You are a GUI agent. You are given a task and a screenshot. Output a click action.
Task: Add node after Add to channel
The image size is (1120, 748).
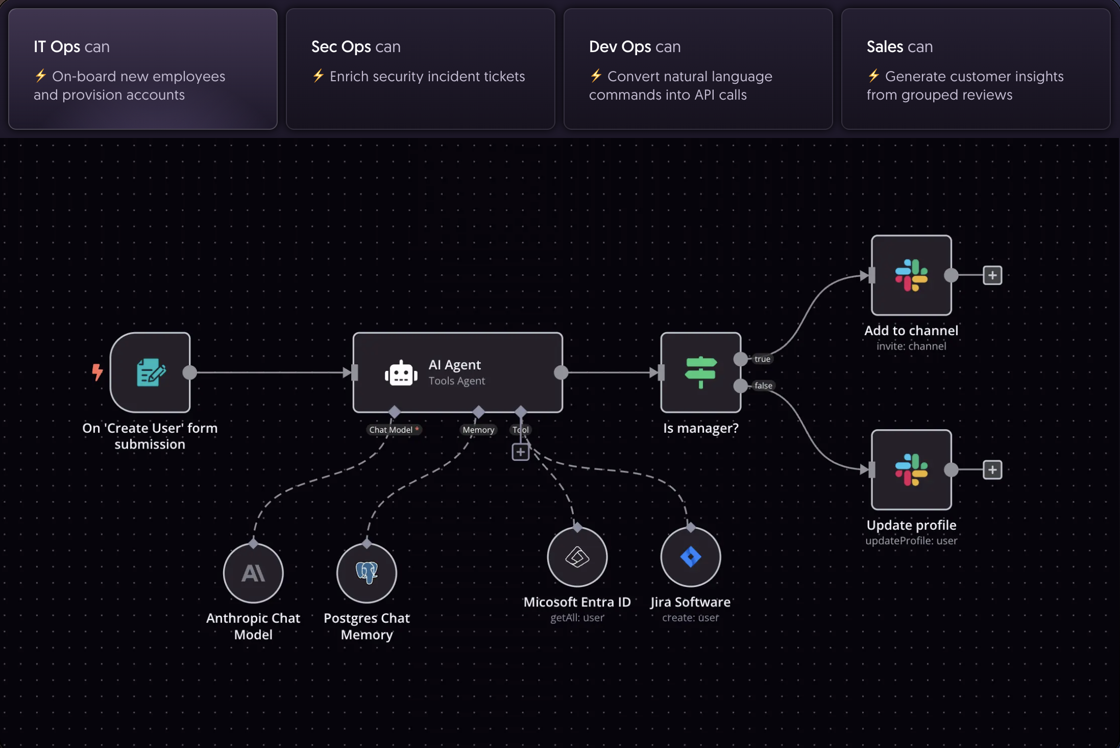(x=992, y=275)
